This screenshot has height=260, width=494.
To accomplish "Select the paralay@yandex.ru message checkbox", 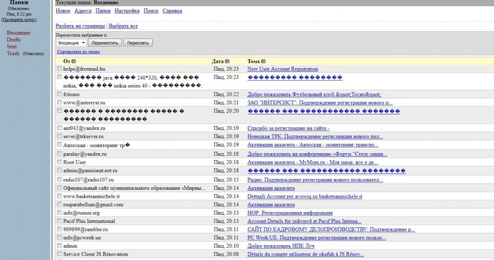I will tap(59, 153).
